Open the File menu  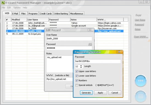[x=3, y=8]
